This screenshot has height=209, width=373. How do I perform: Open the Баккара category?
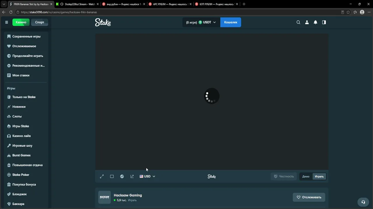click(x=25, y=204)
